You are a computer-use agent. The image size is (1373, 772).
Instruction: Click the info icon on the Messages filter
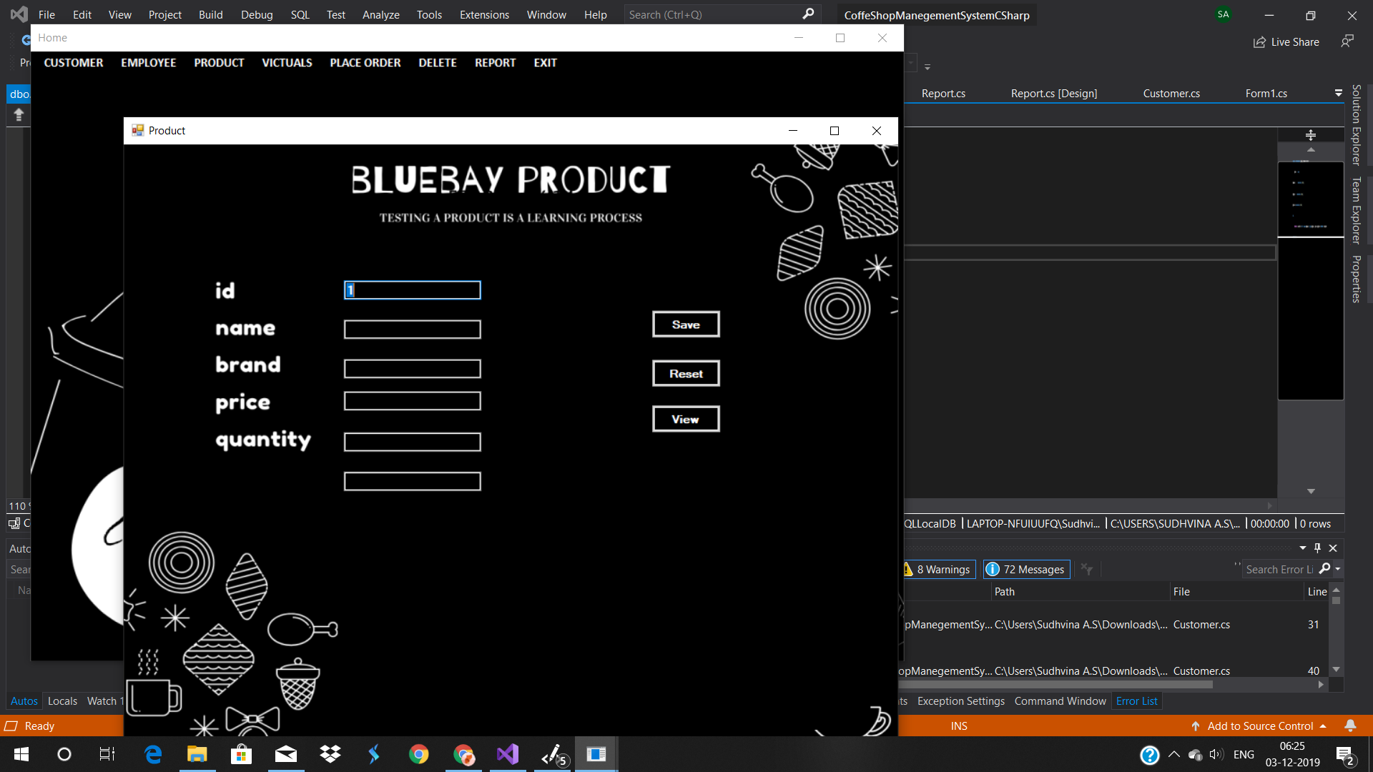[993, 569]
